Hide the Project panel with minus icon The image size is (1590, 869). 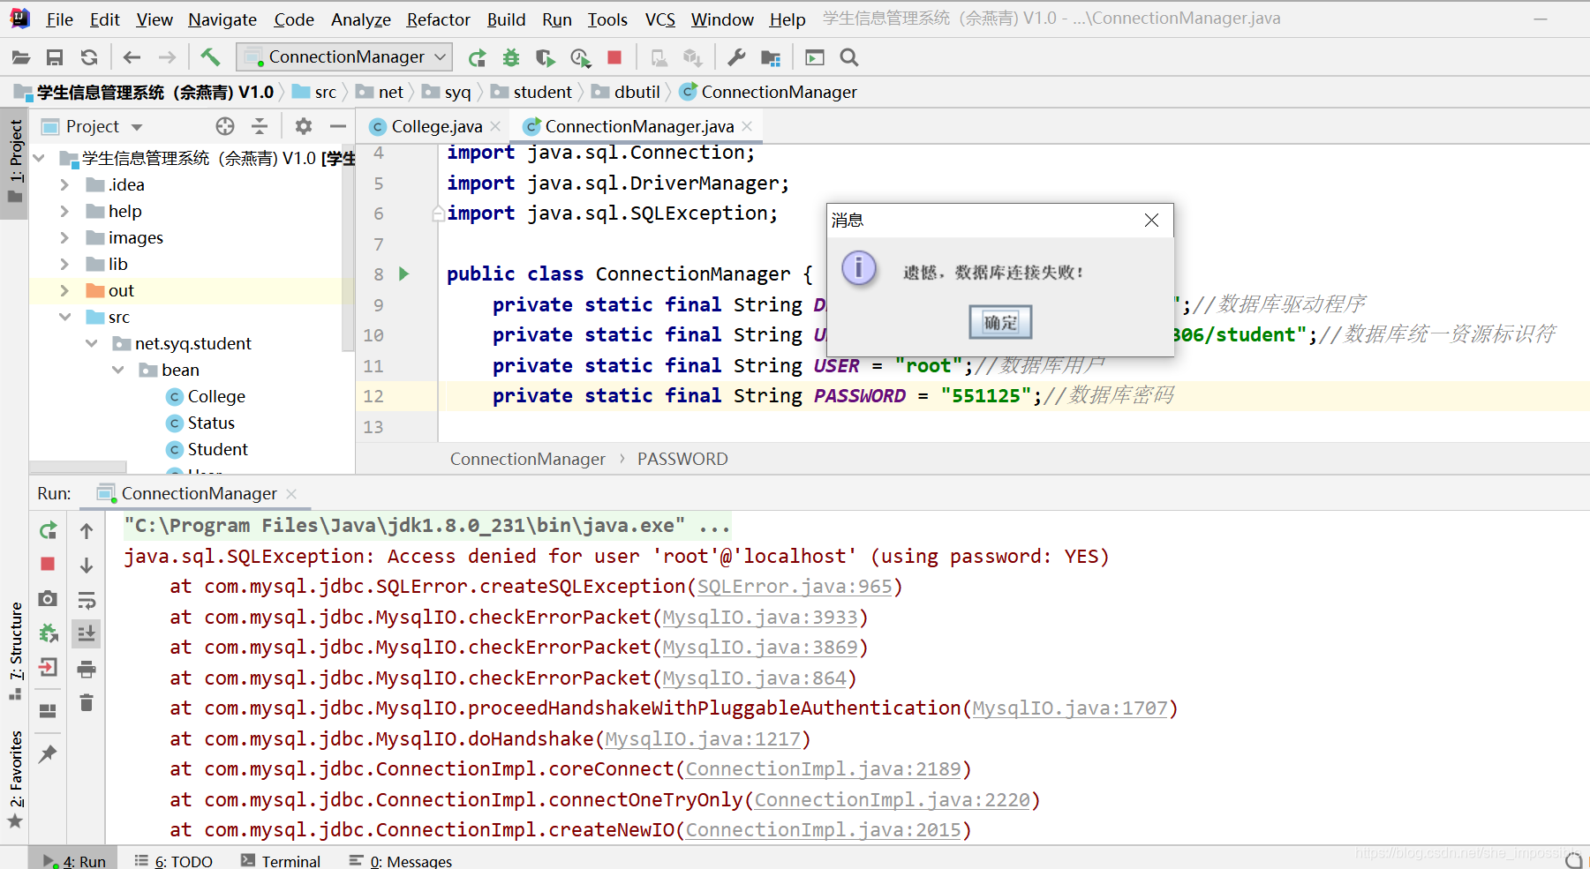[x=337, y=126]
